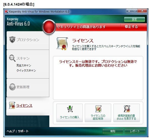This screenshot has height=139, width=154.
Task: Start クイックスキャン from the sidebar
Action: (26, 71)
